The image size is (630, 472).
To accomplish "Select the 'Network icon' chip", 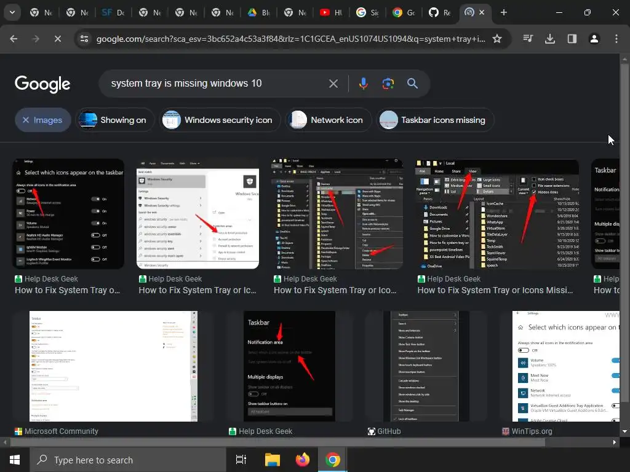I will [329, 120].
